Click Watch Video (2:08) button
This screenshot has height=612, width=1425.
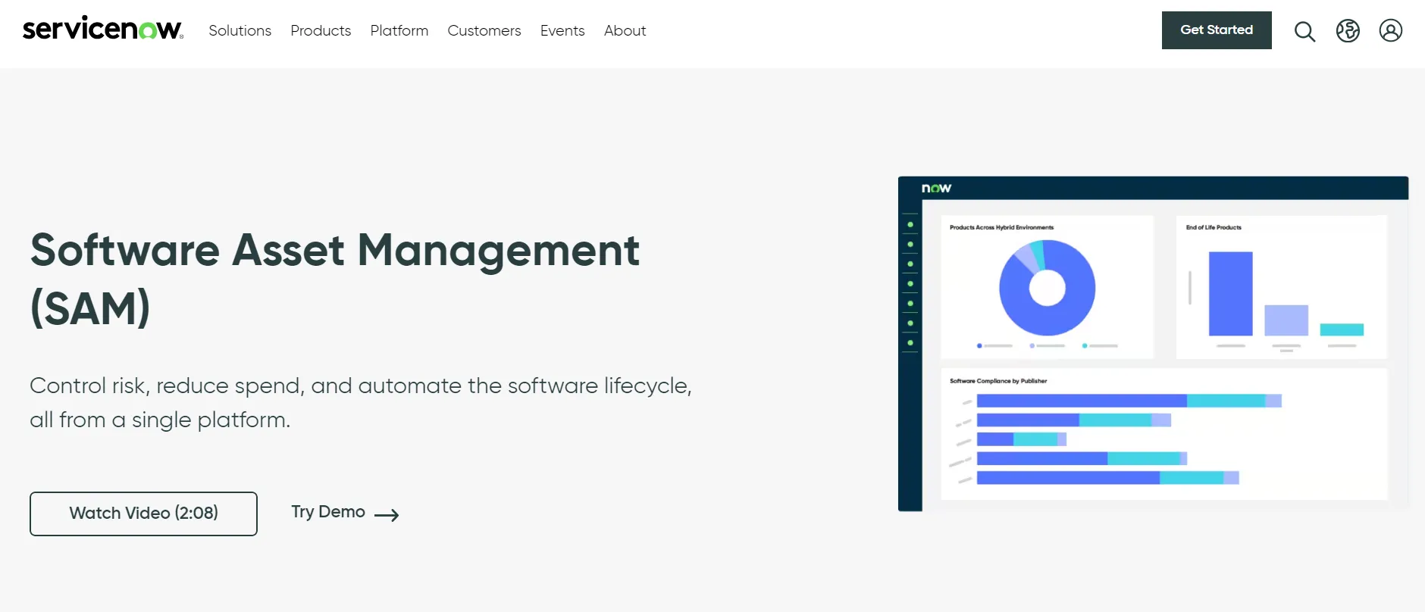coord(143,514)
